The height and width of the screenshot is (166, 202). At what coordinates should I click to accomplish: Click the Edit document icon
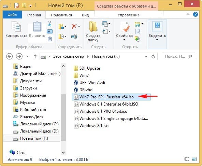(x=138, y=31)
